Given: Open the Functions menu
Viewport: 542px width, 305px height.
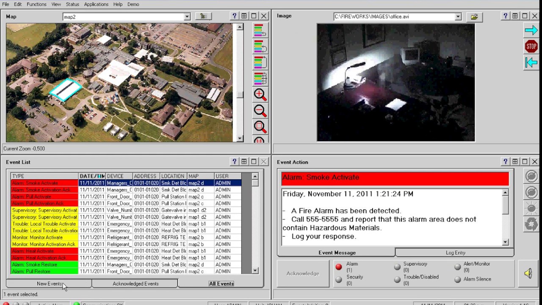Looking at the screenshot, I should pyautogui.click(x=36, y=4).
